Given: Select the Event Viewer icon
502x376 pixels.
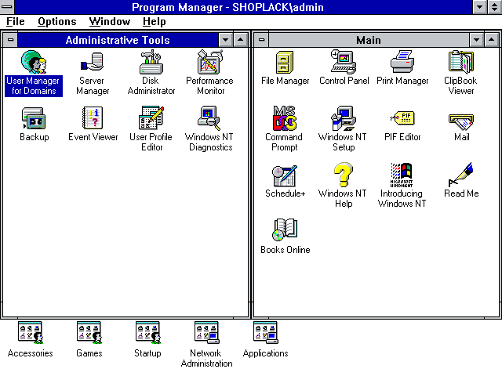Looking at the screenshot, I should [93, 118].
